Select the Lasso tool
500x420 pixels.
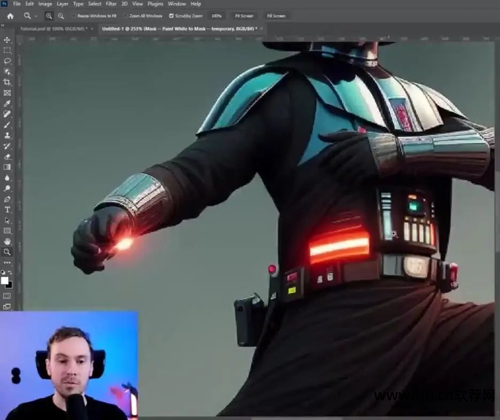[x=7, y=61]
